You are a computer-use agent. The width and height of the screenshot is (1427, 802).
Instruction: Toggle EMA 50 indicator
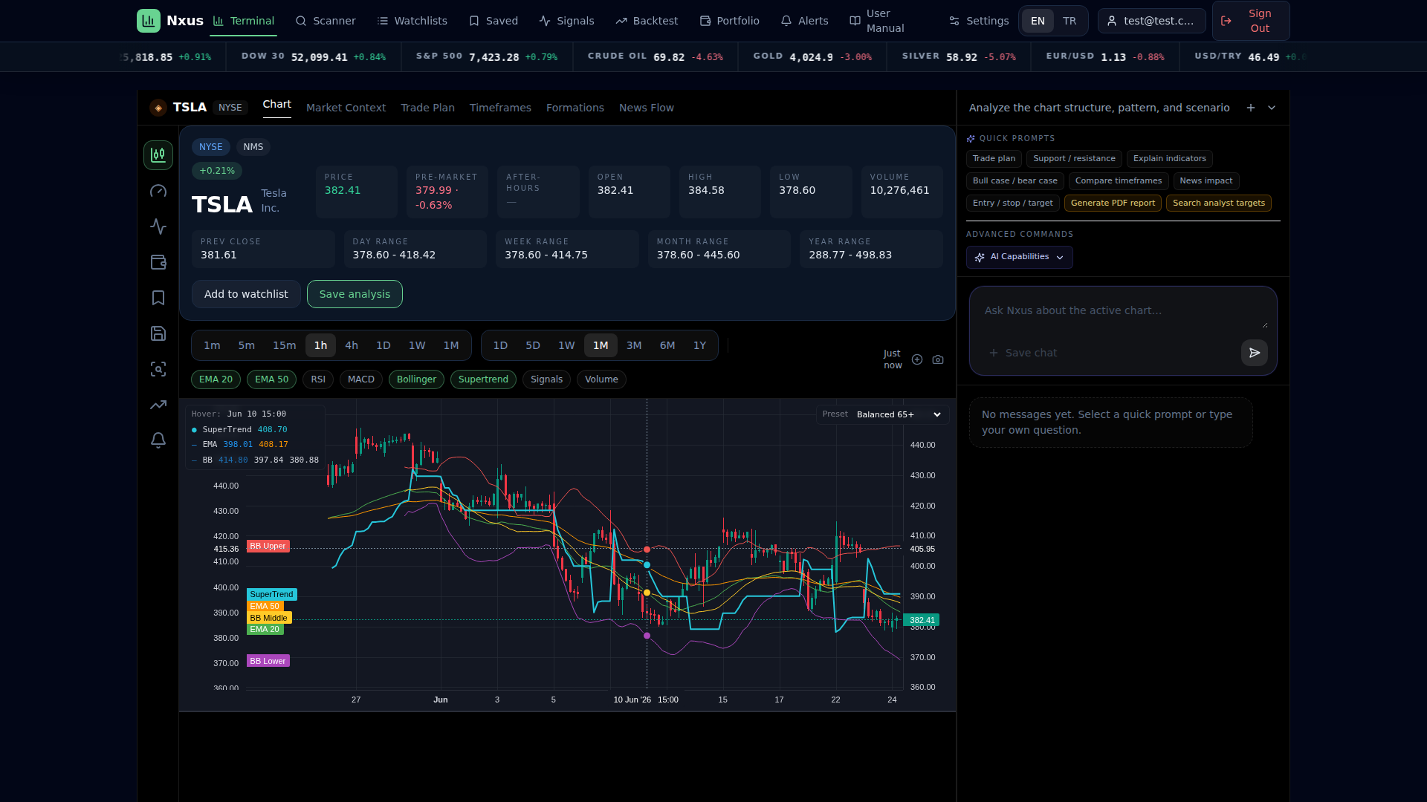click(x=271, y=379)
